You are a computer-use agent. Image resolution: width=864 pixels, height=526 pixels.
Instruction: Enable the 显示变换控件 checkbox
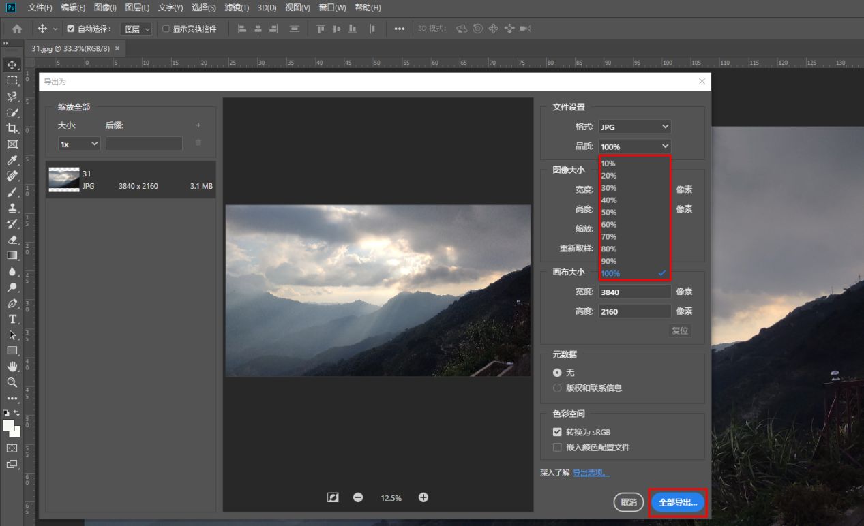click(166, 29)
